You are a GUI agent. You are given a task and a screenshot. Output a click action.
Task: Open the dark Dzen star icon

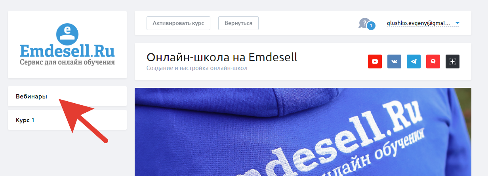tap(452, 62)
